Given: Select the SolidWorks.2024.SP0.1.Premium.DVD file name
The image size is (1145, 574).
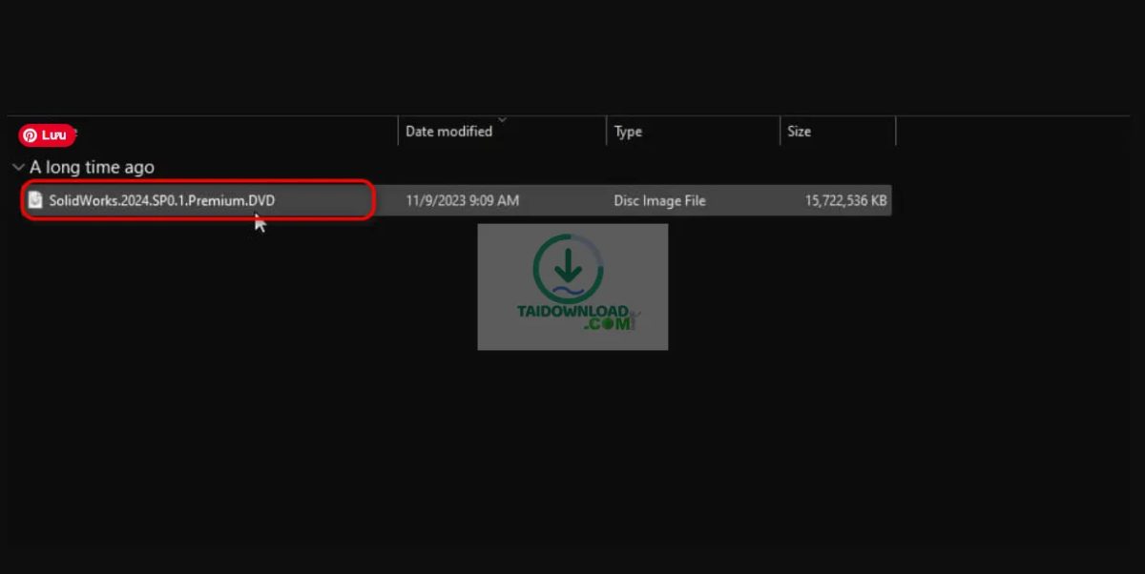Looking at the screenshot, I should (x=162, y=200).
